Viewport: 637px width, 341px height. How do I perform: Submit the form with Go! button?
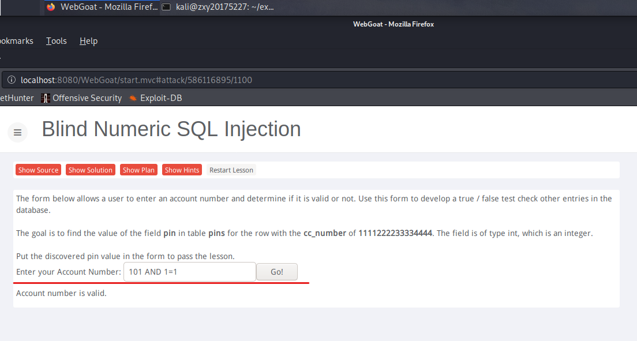click(x=276, y=272)
